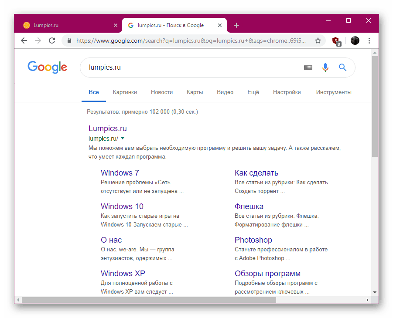Image resolution: width=393 pixels, height=318 pixels.
Task: Click the vertical scrollbar thumb
Action: point(375,106)
